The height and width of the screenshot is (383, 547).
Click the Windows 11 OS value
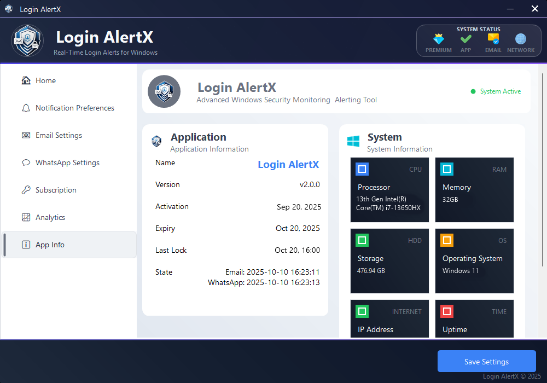point(461,271)
